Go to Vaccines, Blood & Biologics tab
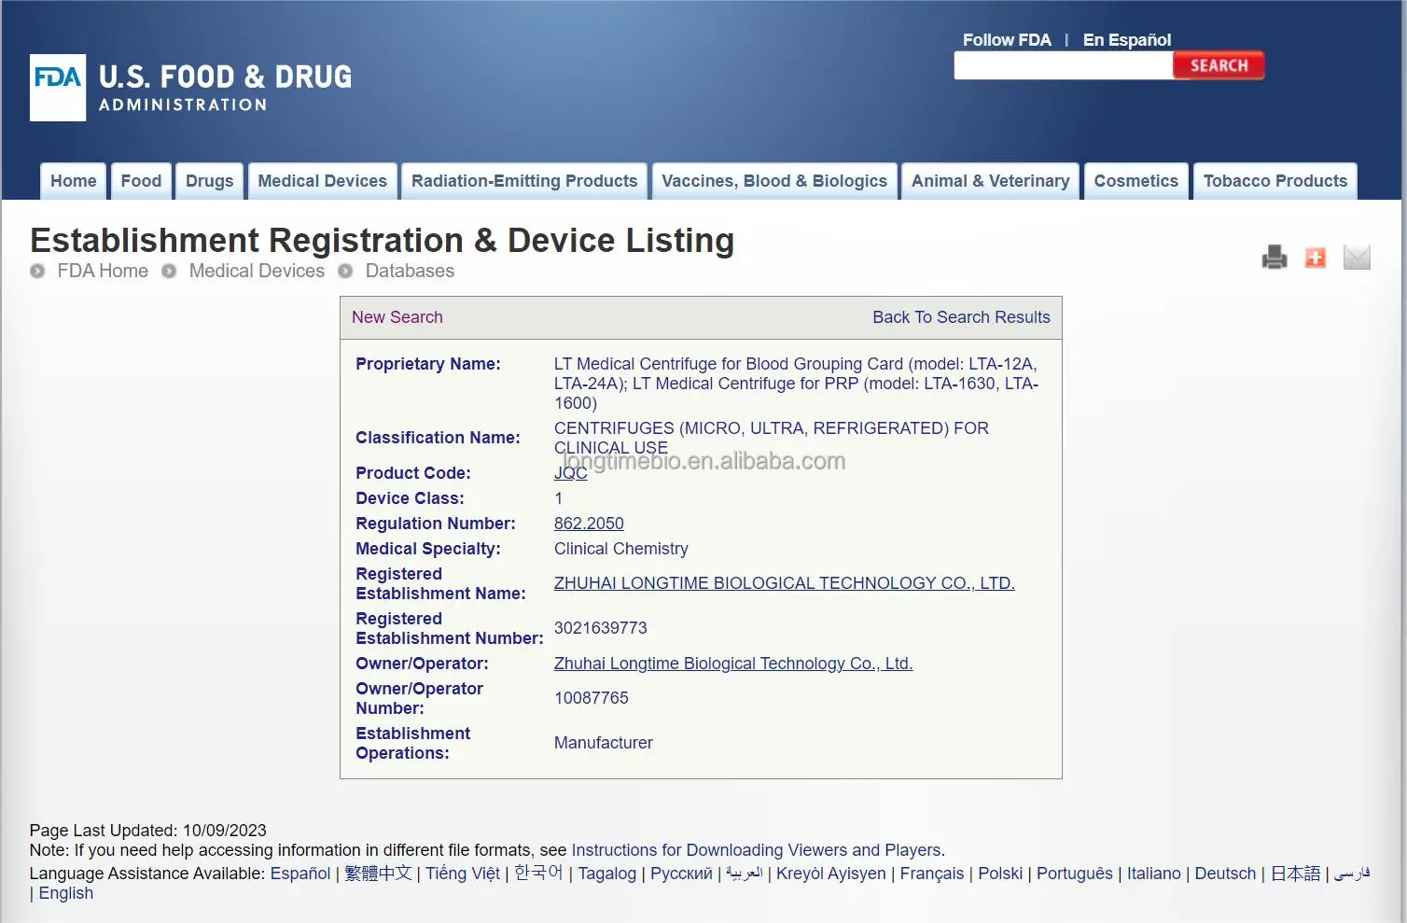1407x923 pixels. point(773,181)
